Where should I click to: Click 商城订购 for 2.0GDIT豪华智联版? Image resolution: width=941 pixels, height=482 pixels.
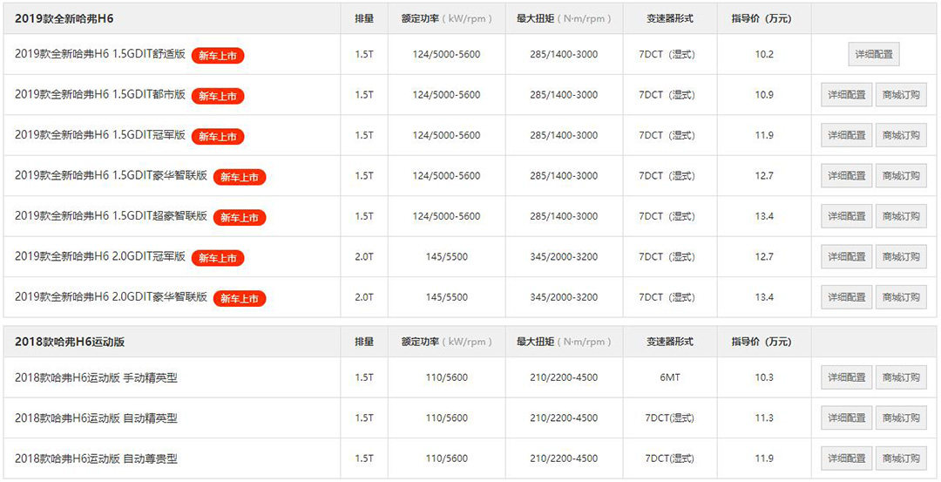(900, 297)
